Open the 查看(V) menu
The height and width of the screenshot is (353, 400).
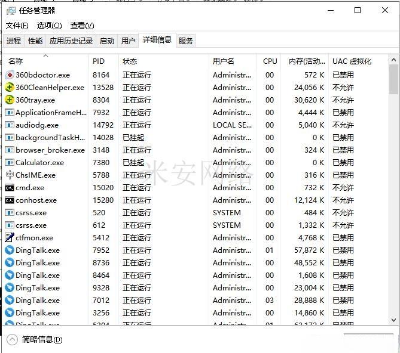click(x=82, y=26)
